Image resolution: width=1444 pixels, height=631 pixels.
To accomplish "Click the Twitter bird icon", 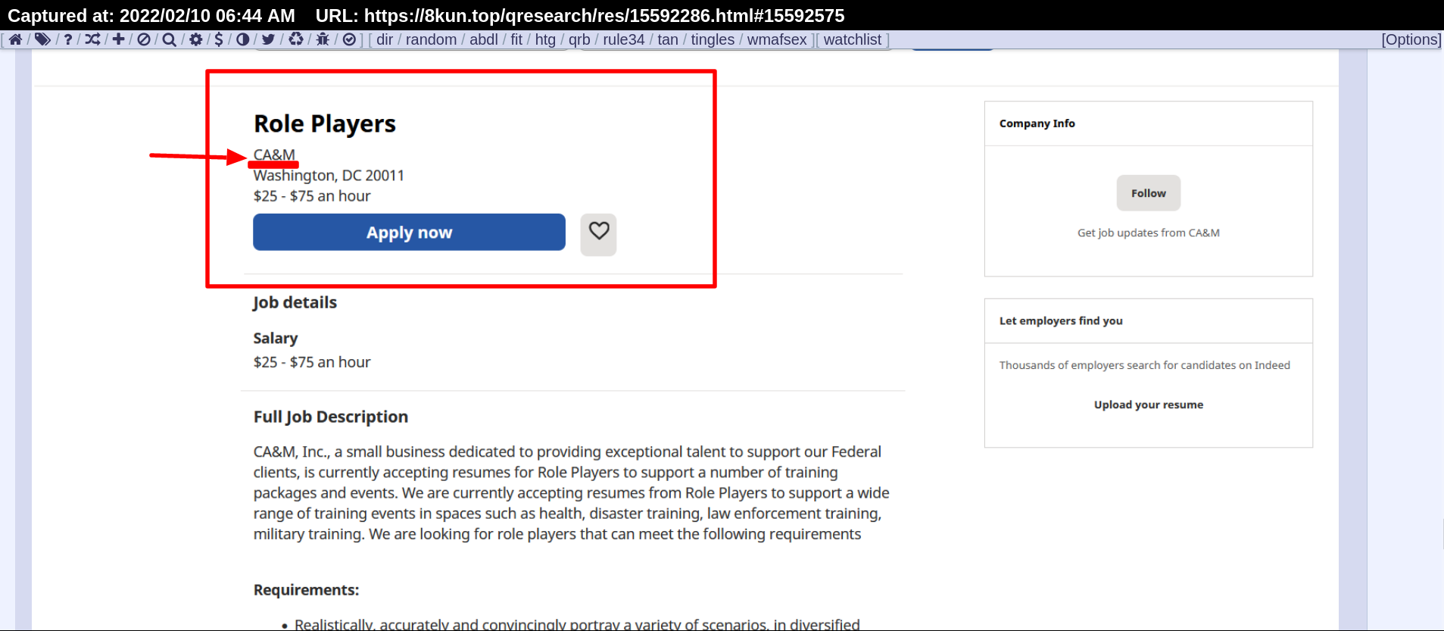I will pos(268,39).
